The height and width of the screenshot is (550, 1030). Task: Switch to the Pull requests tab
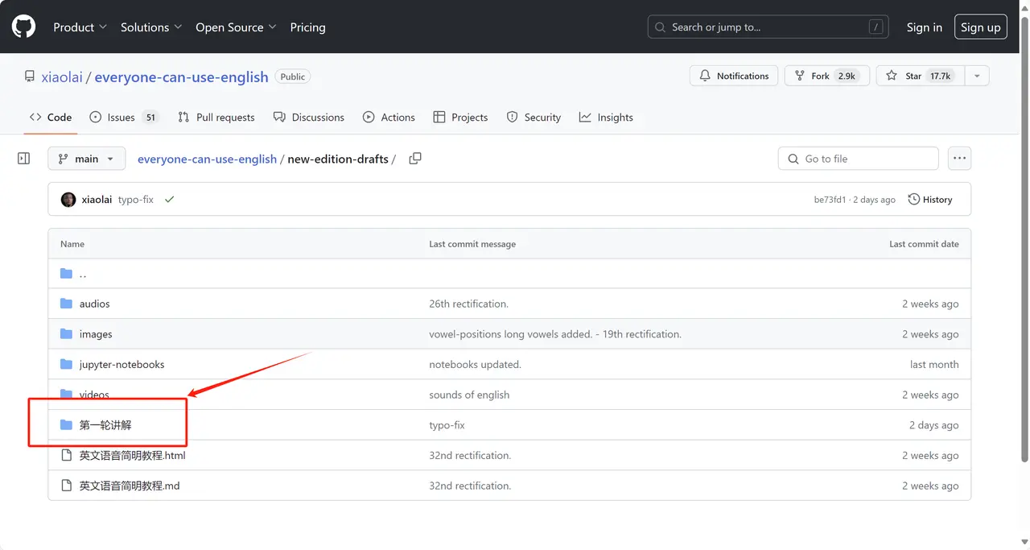coord(216,117)
